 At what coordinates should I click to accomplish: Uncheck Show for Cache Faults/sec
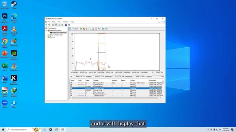pos(71,96)
